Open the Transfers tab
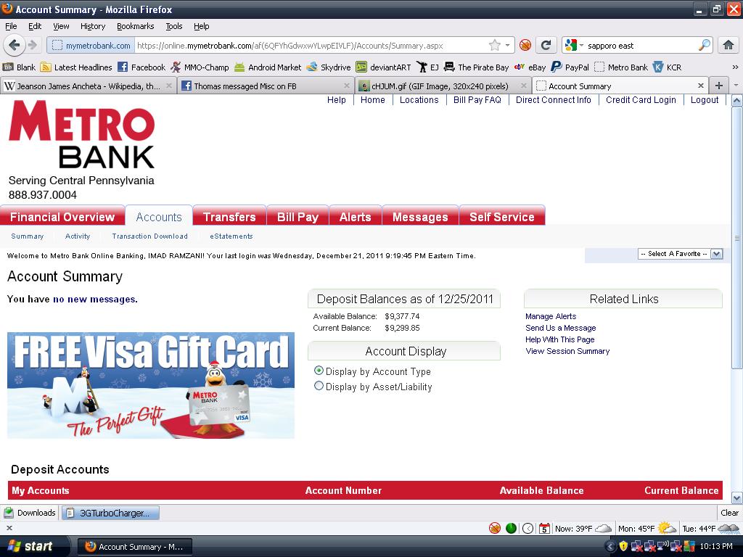This screenshot has height=557, width=743. pyautogui.click(x=229, y=216)
